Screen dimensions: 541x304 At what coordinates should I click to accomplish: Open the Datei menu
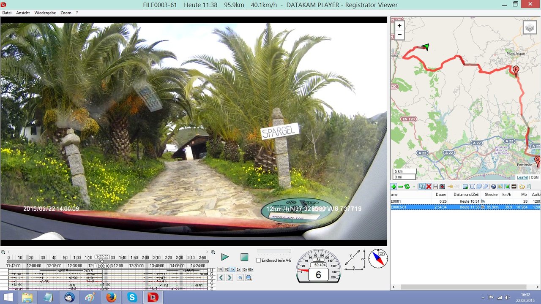7,13
